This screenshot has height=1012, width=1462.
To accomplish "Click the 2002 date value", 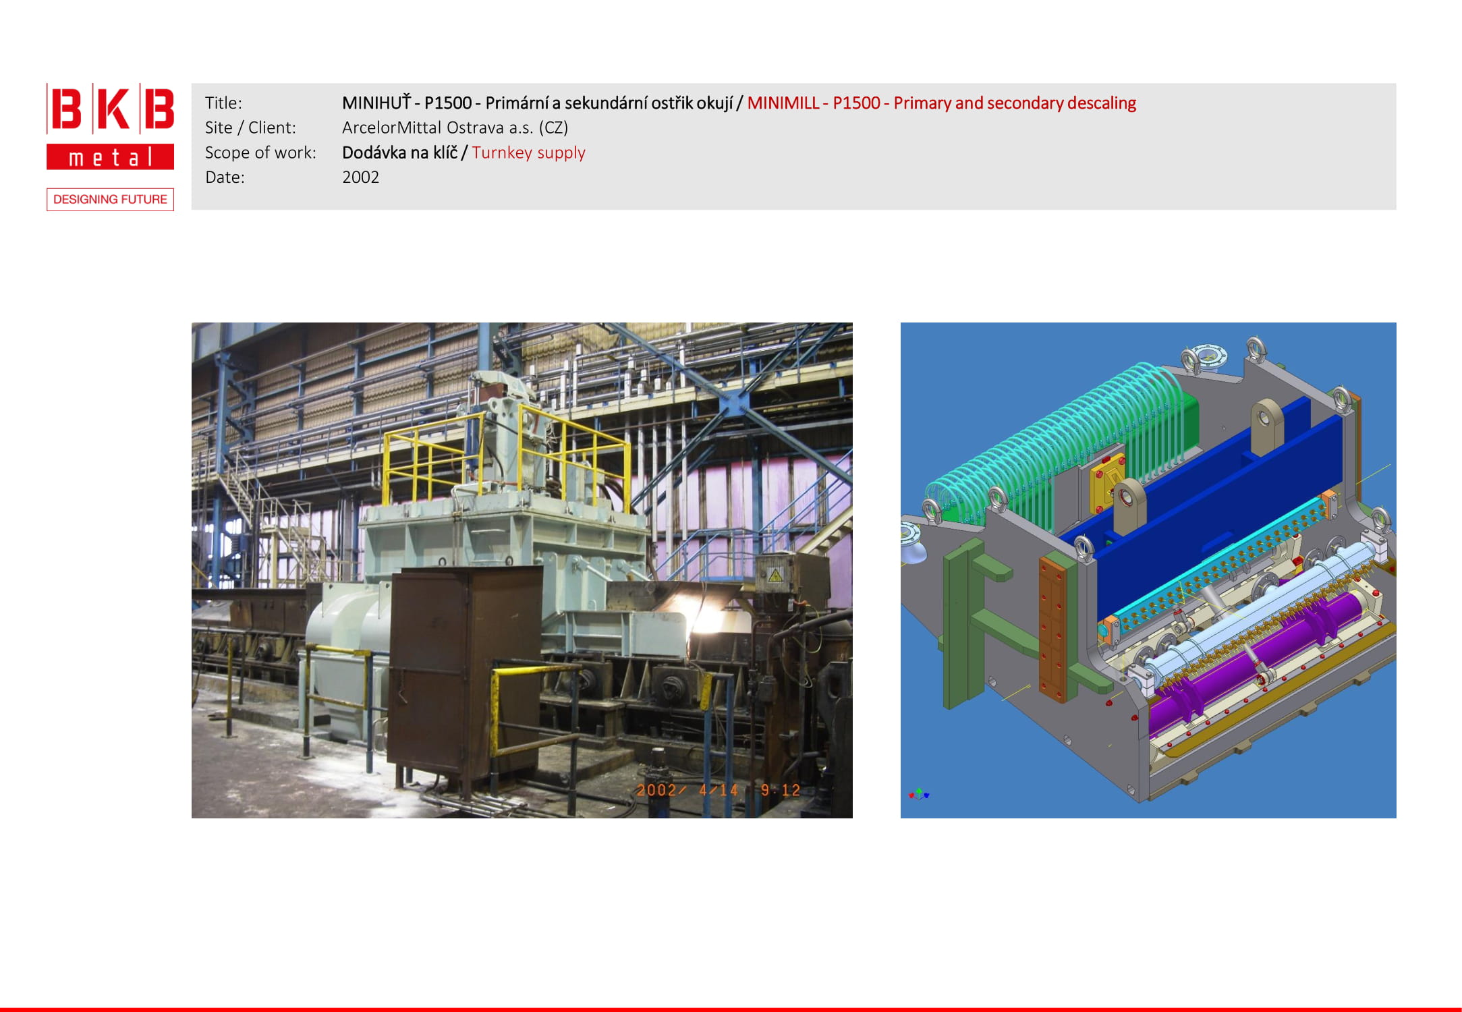I will 360,177.
